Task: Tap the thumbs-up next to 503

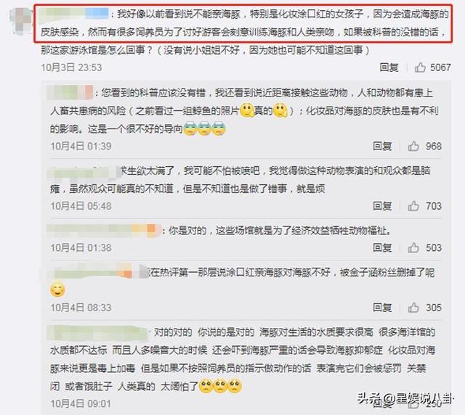Action: [413, 247]
